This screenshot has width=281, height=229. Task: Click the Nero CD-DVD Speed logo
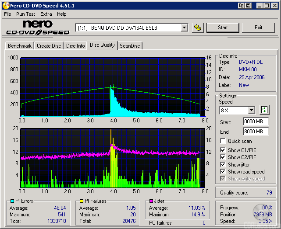pos(38,28)
